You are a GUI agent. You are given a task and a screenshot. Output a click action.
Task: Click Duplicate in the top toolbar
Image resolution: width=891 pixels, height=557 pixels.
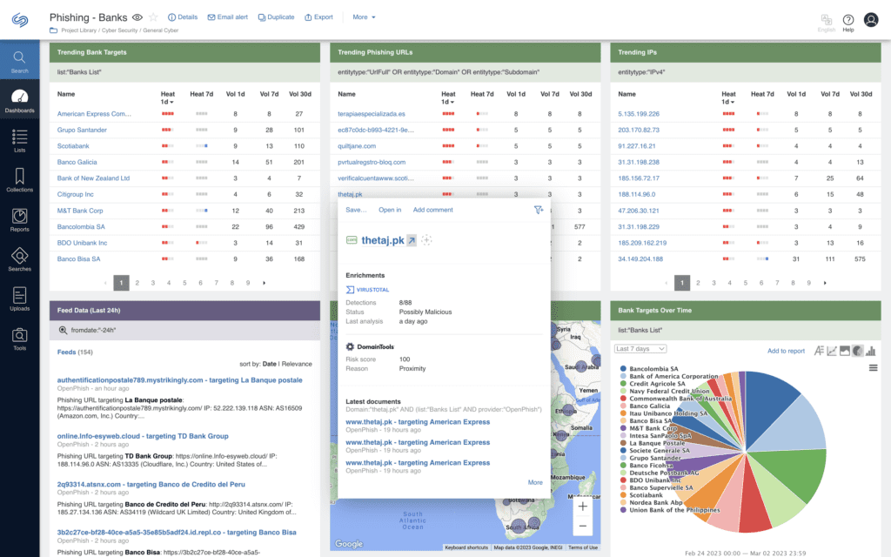[276, 17]
